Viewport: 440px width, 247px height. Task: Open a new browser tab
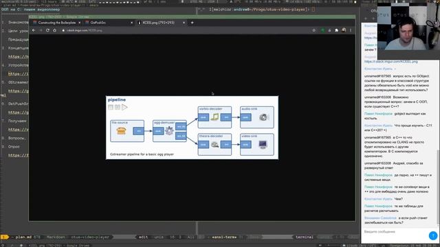pos(192,23)
